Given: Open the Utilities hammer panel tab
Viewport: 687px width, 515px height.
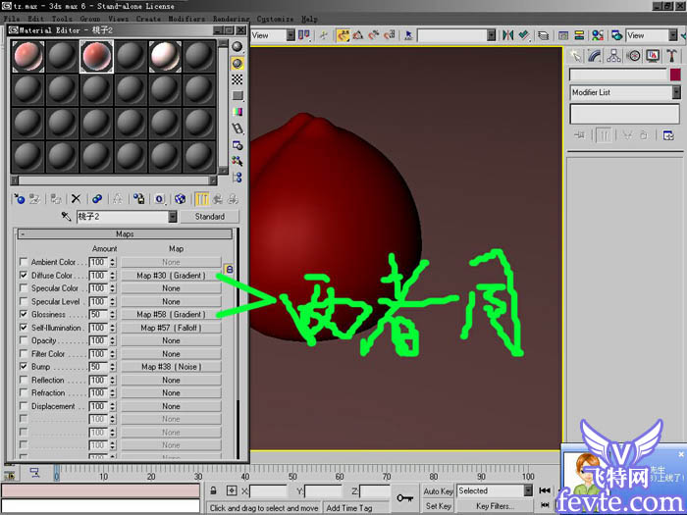Looking at the screenshot, I should (x=673, y=56).
